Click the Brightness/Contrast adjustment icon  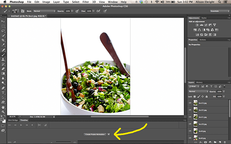point(197,25)
